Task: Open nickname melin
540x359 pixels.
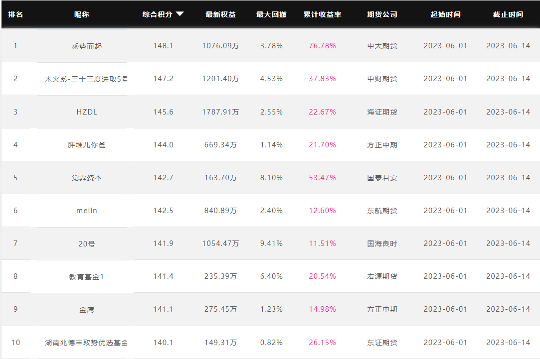Action: (87, 211)
